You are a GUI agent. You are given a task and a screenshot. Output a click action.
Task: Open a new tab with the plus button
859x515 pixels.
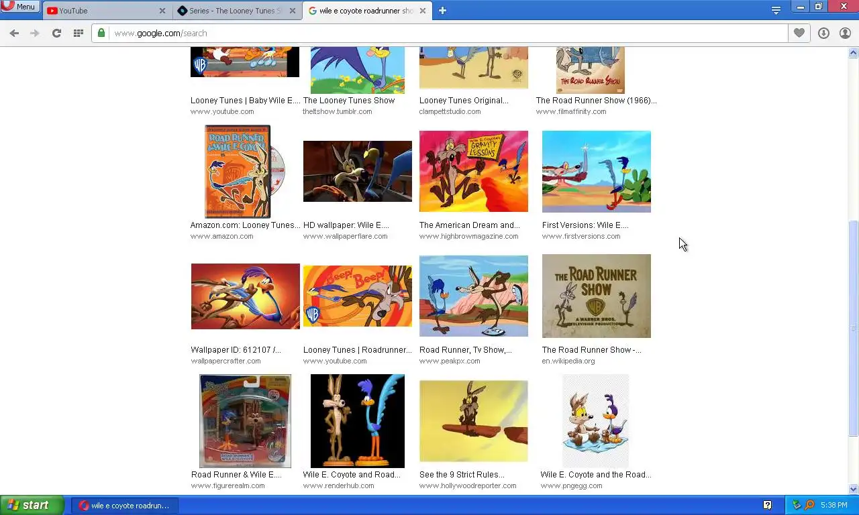[x=442, y=11]
